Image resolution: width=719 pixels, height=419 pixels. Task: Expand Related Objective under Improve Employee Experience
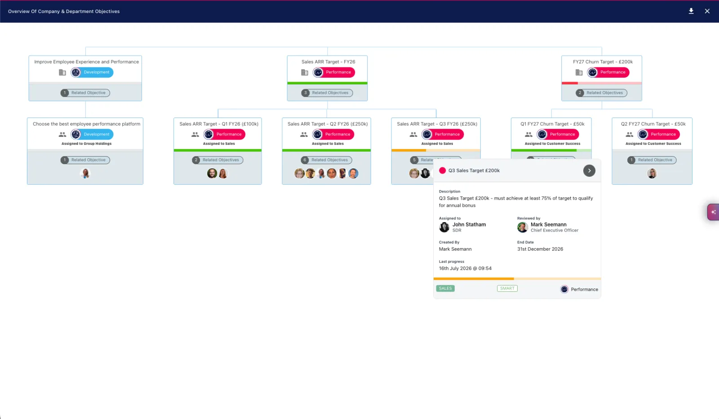point(85,93)
